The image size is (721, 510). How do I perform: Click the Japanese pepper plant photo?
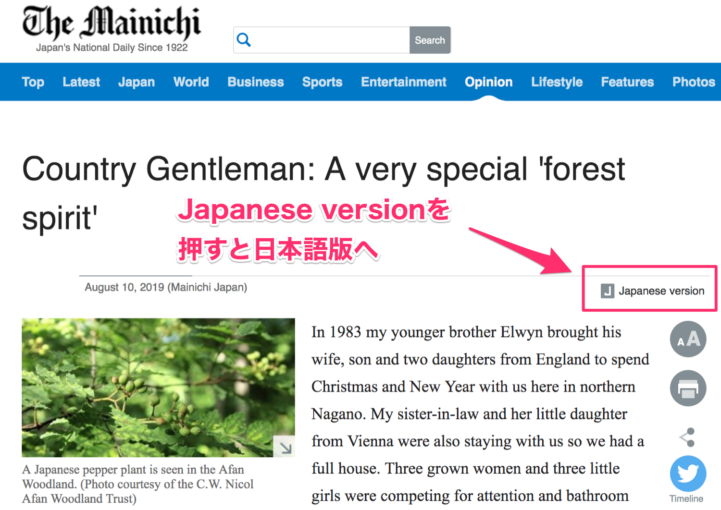click(x=158, y=387)
